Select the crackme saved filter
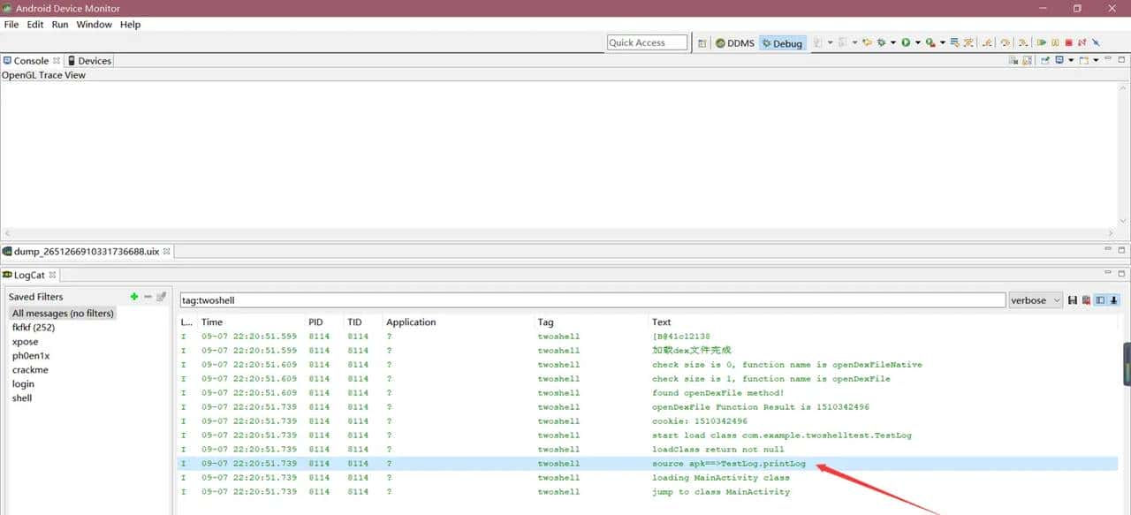This screenshot has width=1131, height=515. point(30,370)
